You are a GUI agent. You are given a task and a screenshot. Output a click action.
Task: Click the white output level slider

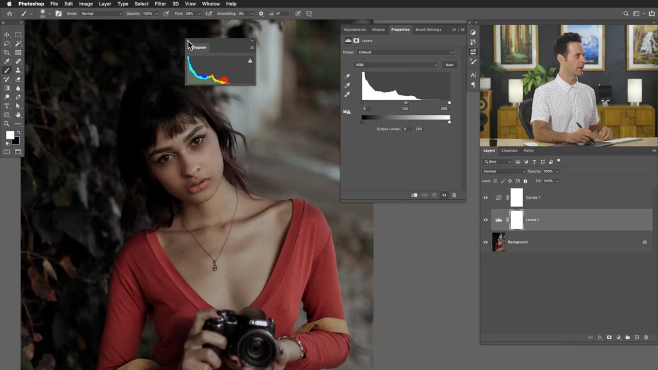point(450,122)
